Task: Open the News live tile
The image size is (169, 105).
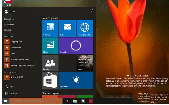Action: (85, 63)
